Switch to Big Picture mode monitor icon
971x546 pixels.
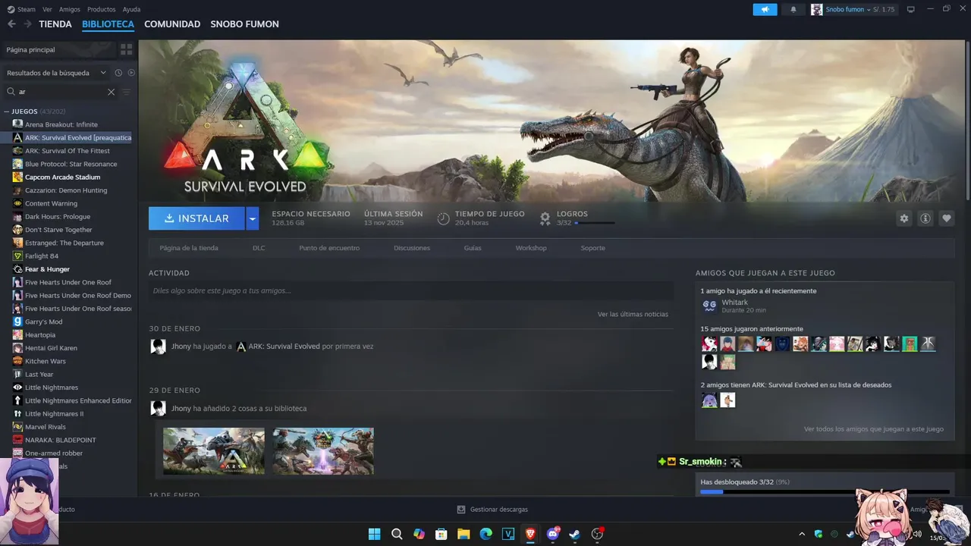point(910,9)
